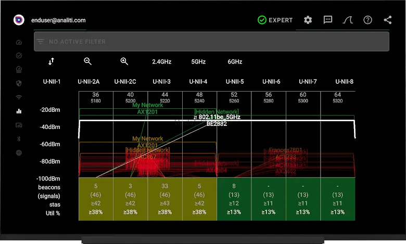
Task: Zoom in the spectrum chart
Action: coord(124,61)
